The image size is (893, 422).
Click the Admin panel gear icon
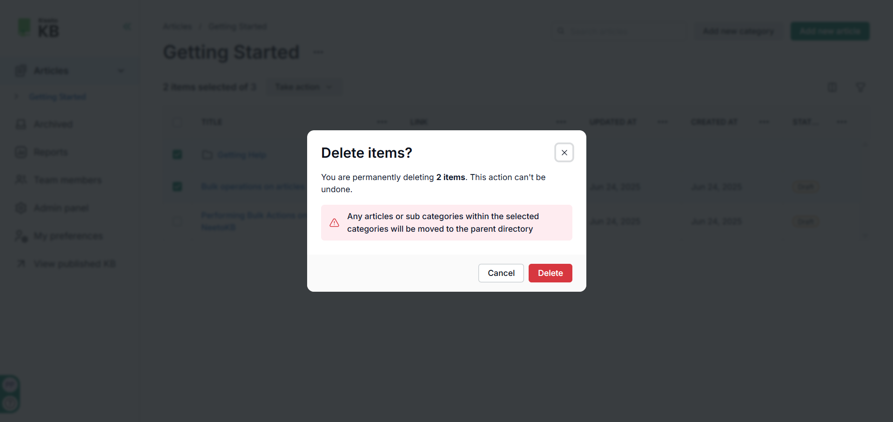(x=21, y=208)
